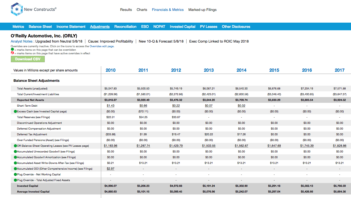Click the 2017 year column header
The width and height of the screenshot is (351, 198).
340,70
